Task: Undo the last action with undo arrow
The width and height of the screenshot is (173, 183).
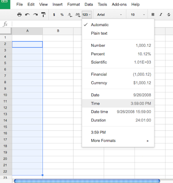Action: (x=27, y=15)
